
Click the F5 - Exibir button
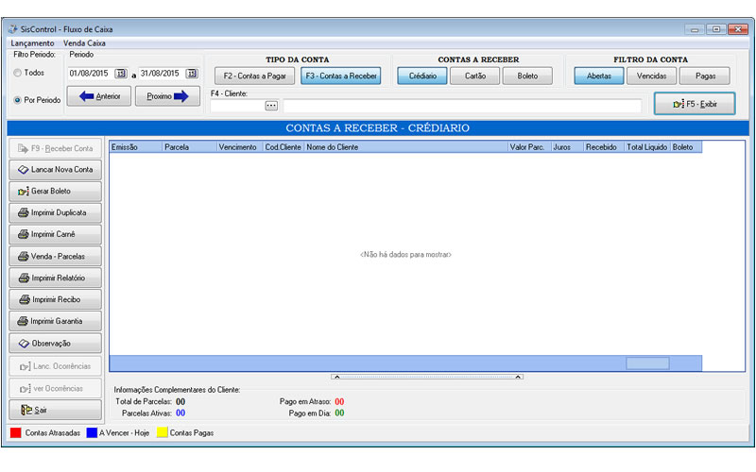(x=694, y=104)
